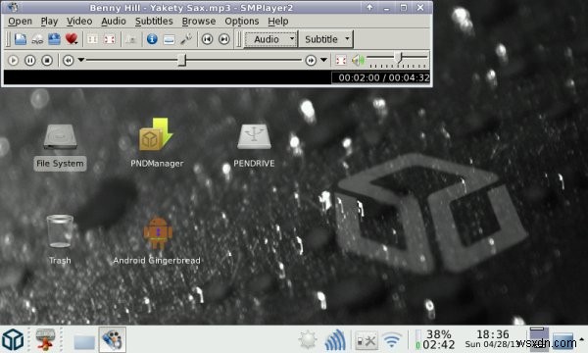Screen dimensions: 588x353
Task: Click the 00:02:00 / 00:04:32 time display
Action: tap(383, 77)
